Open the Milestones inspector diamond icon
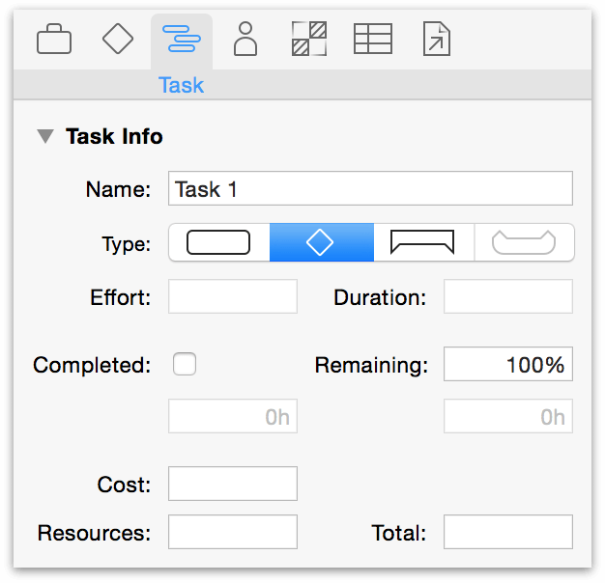 pyautogui.click(x=118, y=39)
